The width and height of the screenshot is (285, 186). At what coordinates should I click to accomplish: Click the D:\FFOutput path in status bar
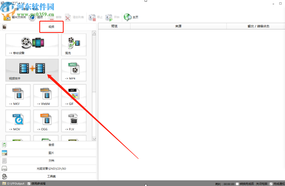pyautogui.click(x=16, y=184)
